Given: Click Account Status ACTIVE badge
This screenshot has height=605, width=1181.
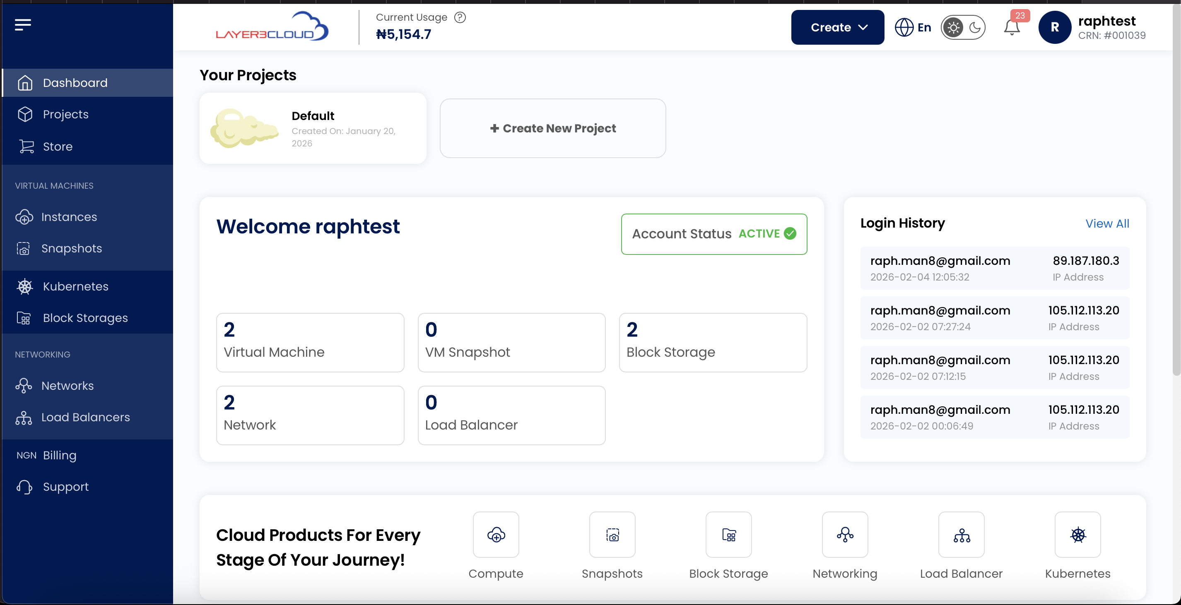Looking at the screenshot, I should (714, 234).
